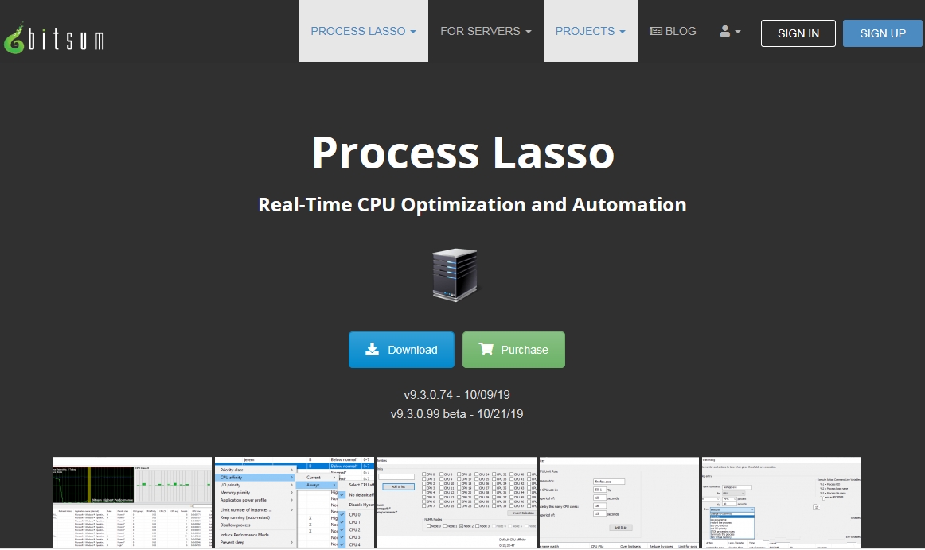Click the Sign Up button

pos(883,33)
